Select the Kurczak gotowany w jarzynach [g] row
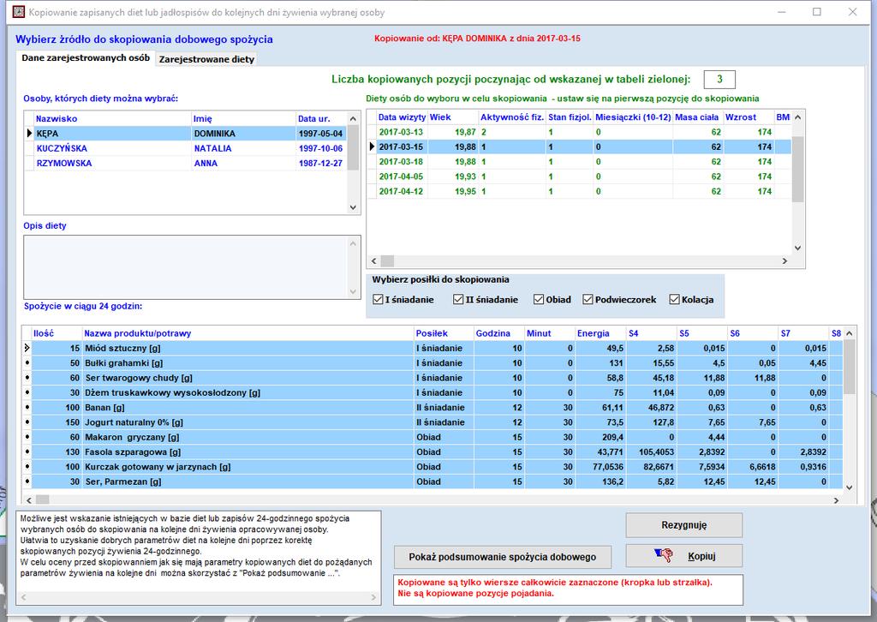 point(433,466)
